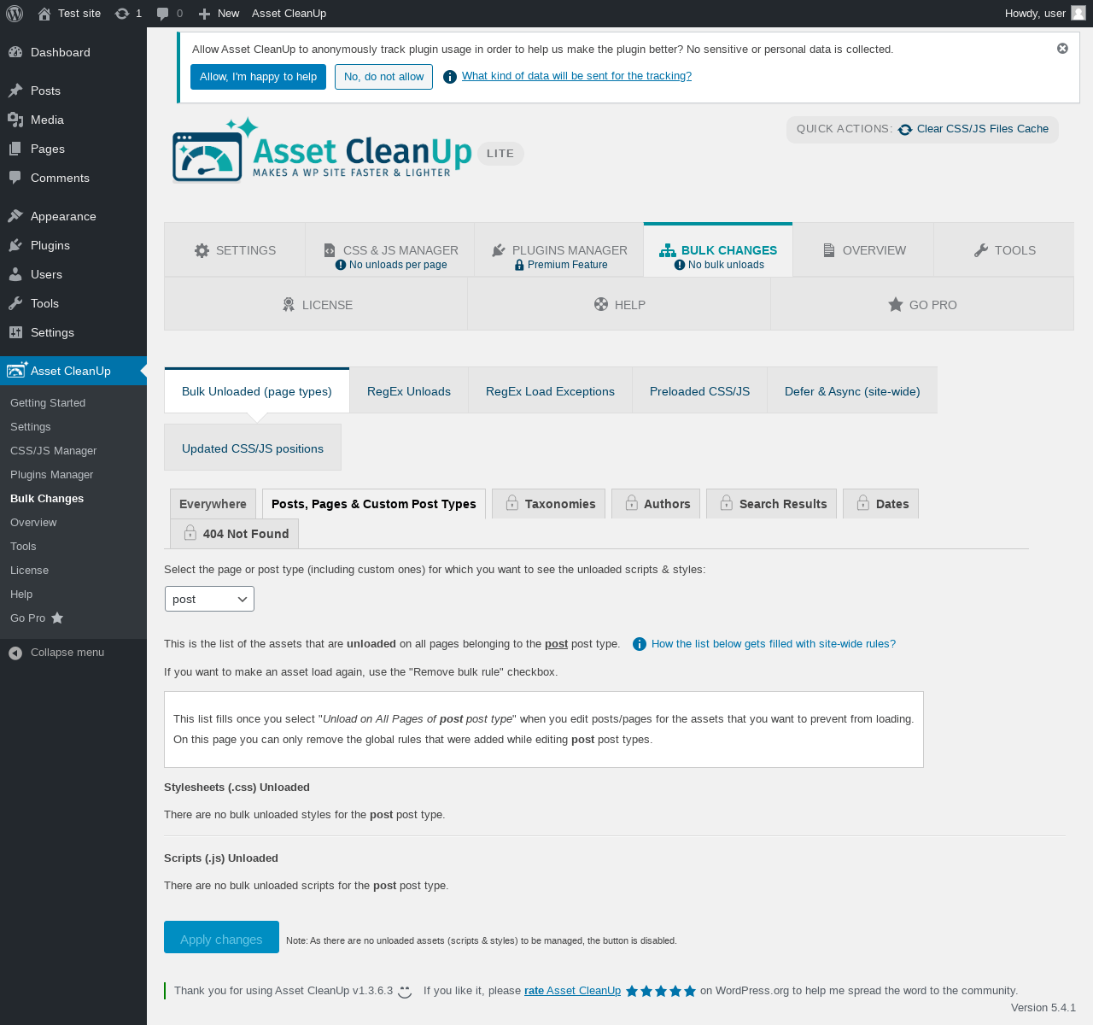Image resolution: width=1093 pixels, height=1025 pixels.
Task: Select the Everywhere sub-tab
Action: (x=213, y=504)
